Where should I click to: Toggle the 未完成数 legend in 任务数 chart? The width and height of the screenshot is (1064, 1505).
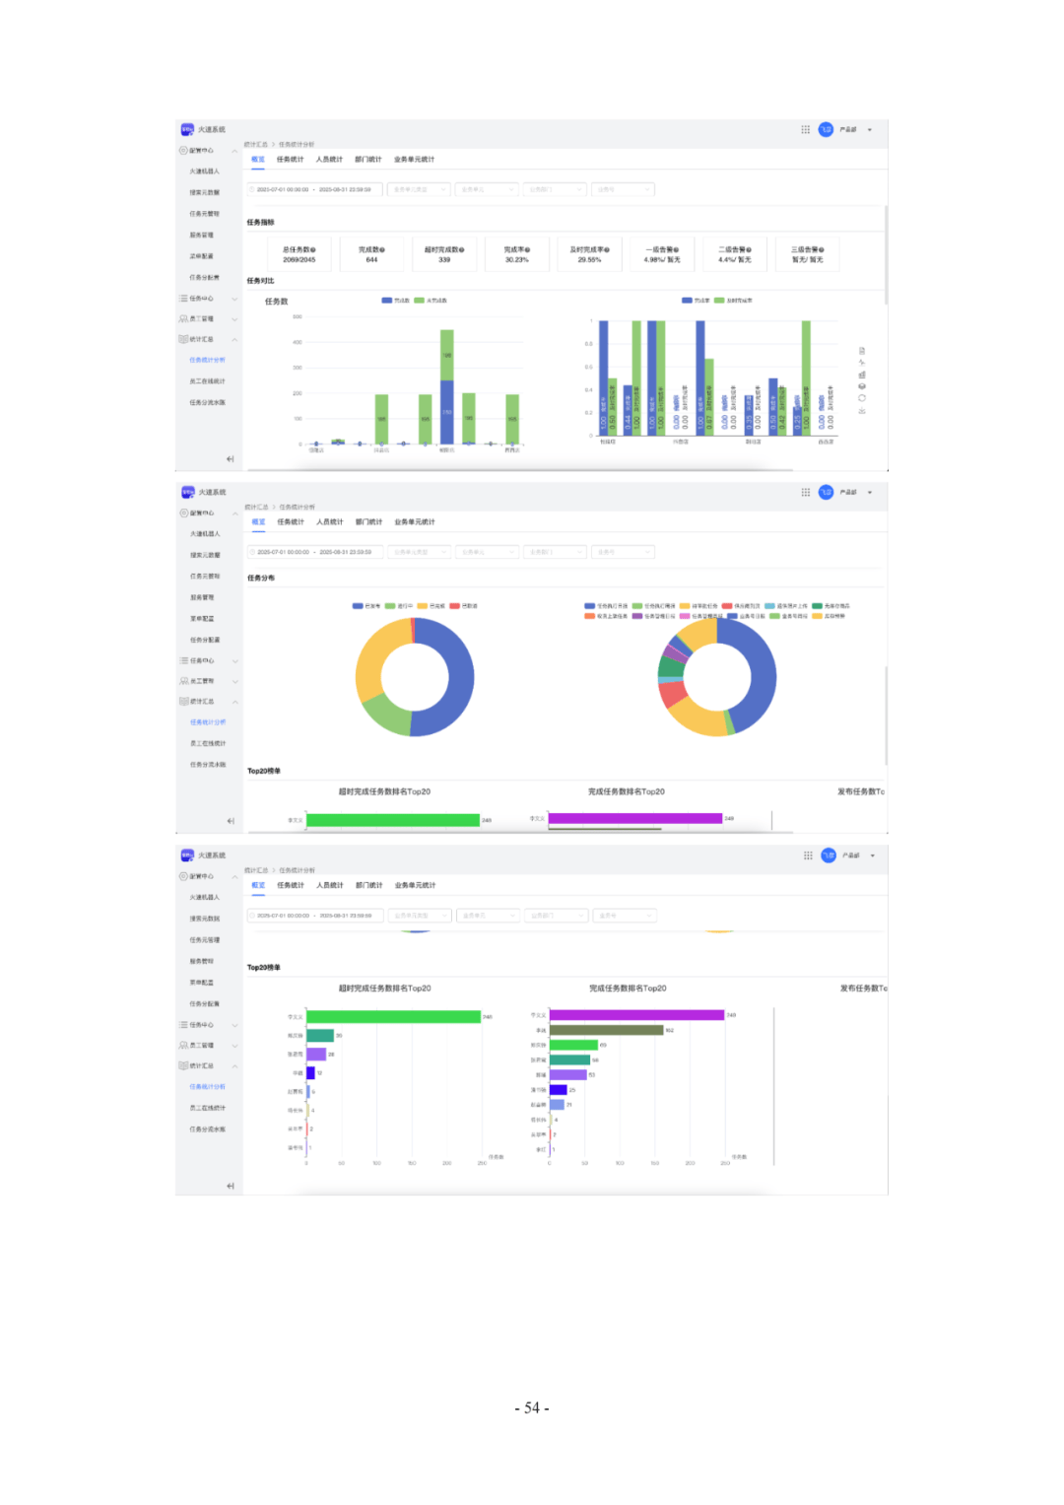[431, 301]
